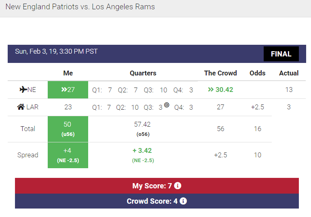Image resolution: width=311 pixels, height=217 pixels.
Task: Click the target icon beside LAR Q3
Action: coord(167,105)
